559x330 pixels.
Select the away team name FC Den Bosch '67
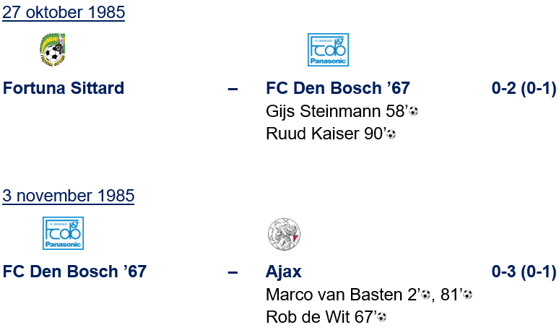[x=338, y=89]
